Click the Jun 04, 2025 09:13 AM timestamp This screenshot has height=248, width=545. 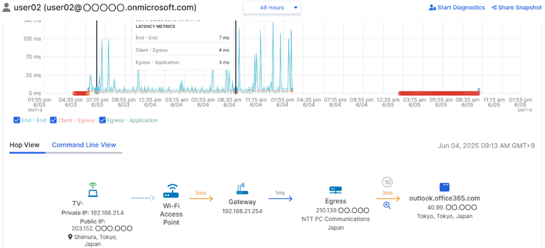486,146
